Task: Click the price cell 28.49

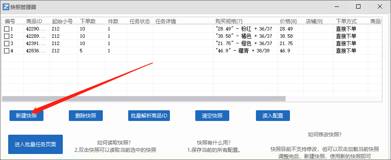Action: click(x=286, y=29)
